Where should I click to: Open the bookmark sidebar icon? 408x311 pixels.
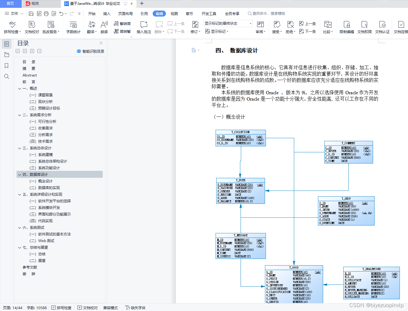pyautogui.click(x=7, y=66)
